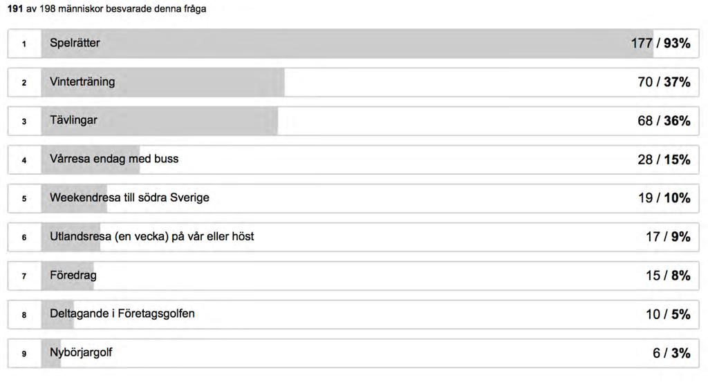This screenshot has width=708, height=384.
Task: Click the 28 / 15% result value
Action: coord(664,160)
